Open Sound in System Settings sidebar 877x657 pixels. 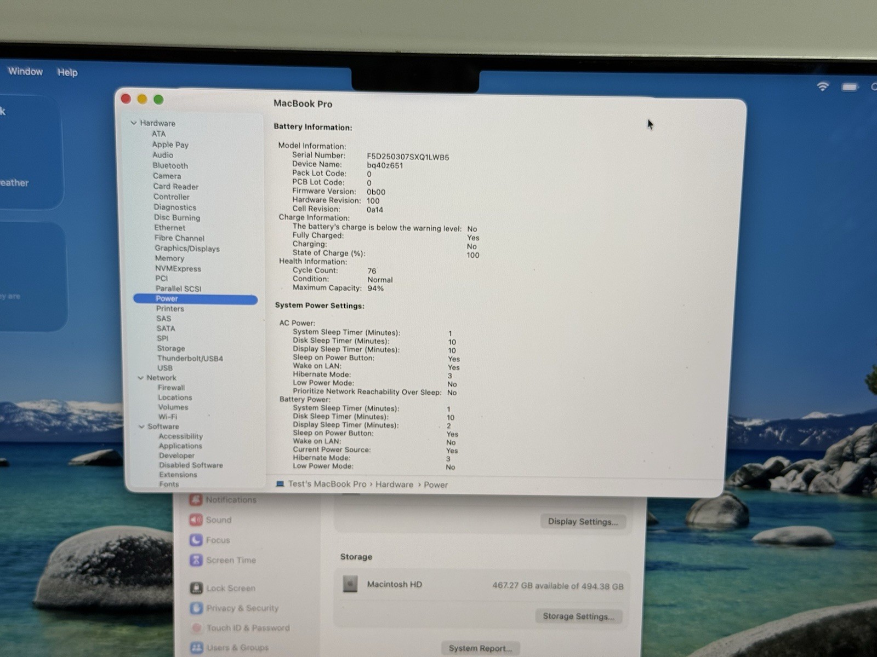pos(211,520)
